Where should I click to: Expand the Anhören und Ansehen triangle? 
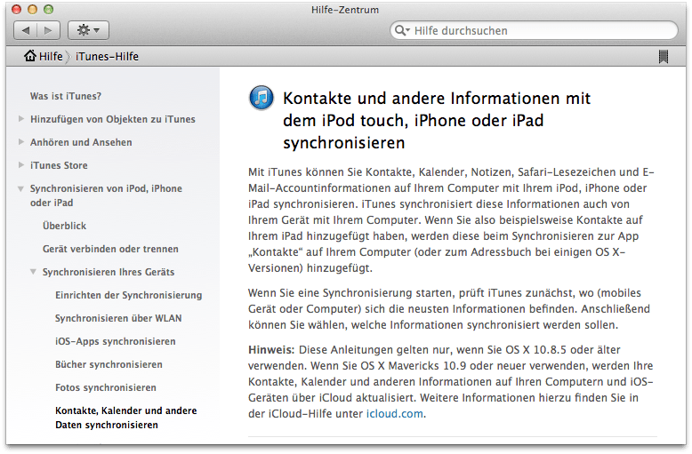[x=20, y=142]
